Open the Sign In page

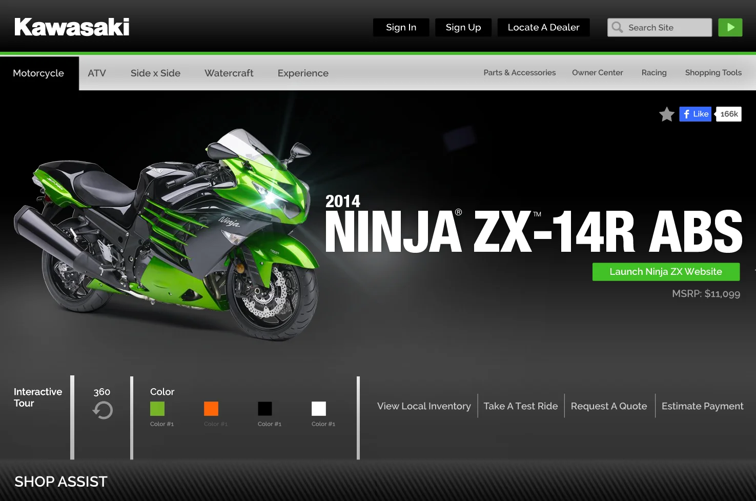click(x=401, y=27)
